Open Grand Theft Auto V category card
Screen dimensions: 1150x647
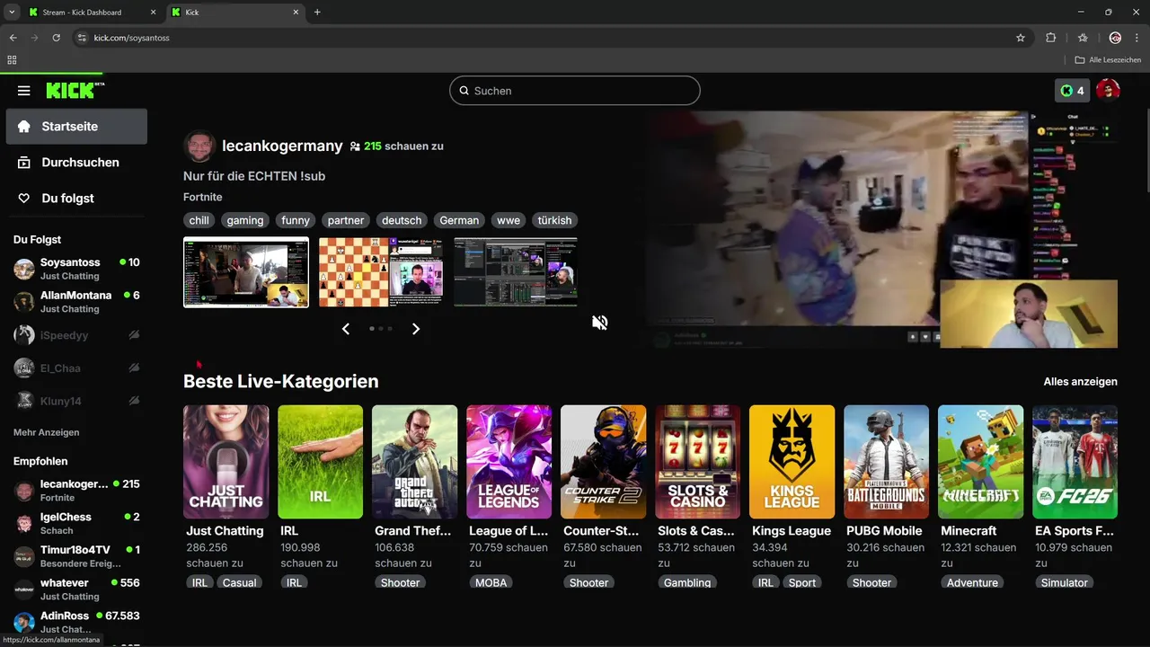pos(414,462)
